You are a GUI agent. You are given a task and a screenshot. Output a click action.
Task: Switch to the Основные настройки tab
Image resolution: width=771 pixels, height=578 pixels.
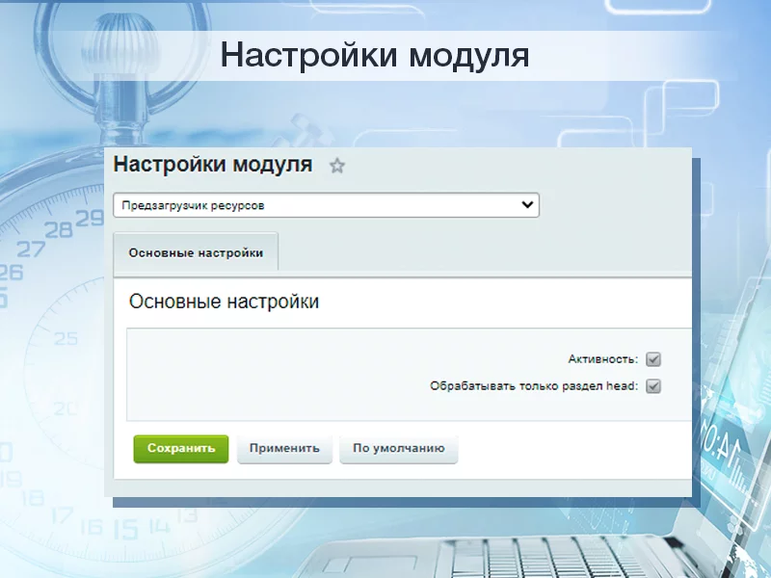pos(196,253)
